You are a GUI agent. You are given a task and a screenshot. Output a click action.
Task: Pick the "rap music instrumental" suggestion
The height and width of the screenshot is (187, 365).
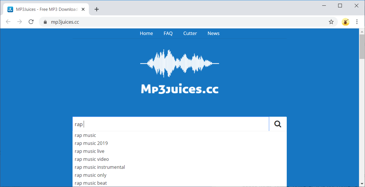tap(100, 167)
